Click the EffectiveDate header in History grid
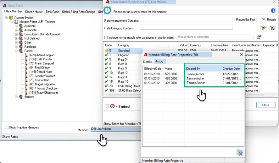Image resolution: width=279 pixels, height=163 pixels. pyautogui.click(x=153, y=68)
